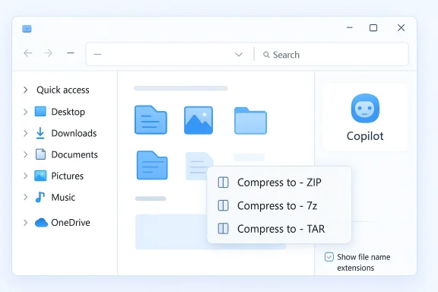Open the Desktop label

point(68,112)
